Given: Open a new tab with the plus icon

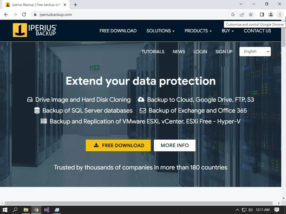Looking at the screenshot, I should click(75, 5).
